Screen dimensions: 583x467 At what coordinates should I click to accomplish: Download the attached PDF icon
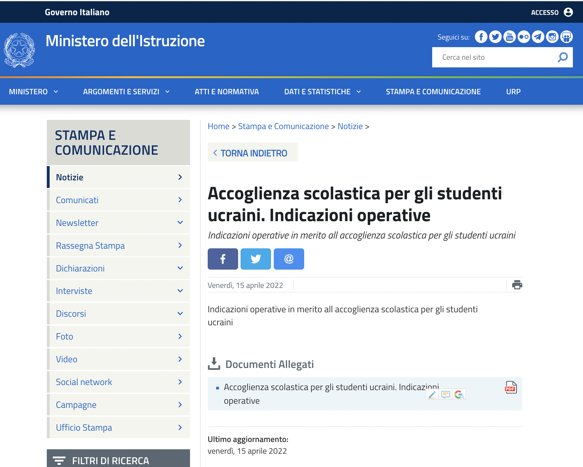pyautogui.click(x=511, y=387)
